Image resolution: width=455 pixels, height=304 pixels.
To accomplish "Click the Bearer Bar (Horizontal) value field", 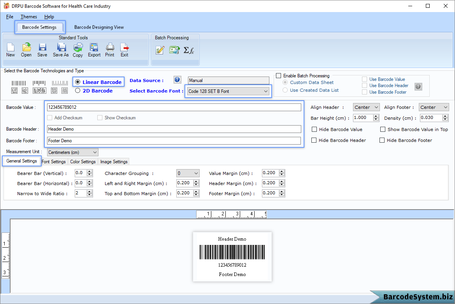I will 81,183.
